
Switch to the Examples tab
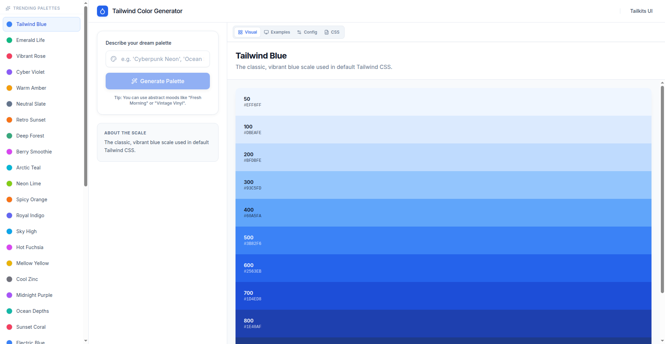[x=277, y=32]
